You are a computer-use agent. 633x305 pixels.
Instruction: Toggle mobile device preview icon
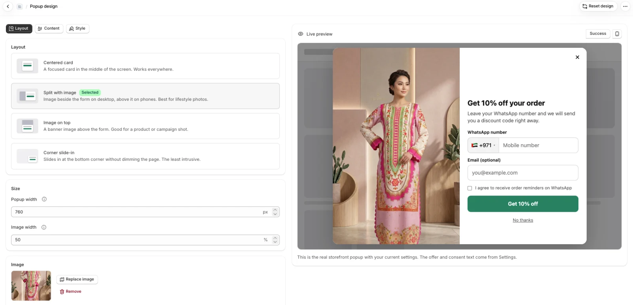click(x=617, y=34)
